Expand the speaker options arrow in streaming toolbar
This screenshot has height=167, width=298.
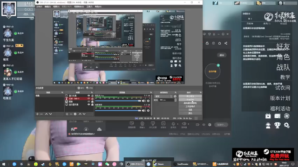(x=188, y=124)
